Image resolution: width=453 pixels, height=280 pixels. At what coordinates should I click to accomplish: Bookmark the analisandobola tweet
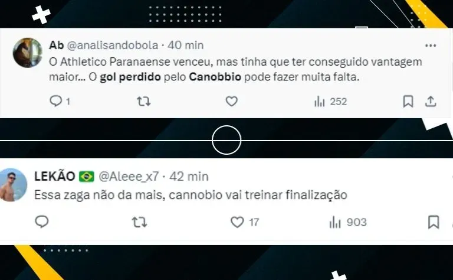(x=408, y=101)
